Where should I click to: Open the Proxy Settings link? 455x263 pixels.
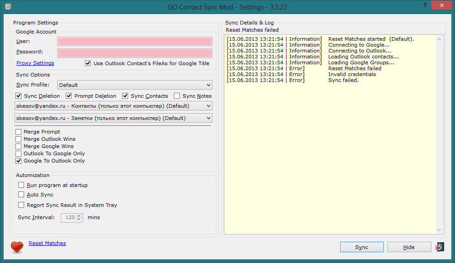point(35,63)
